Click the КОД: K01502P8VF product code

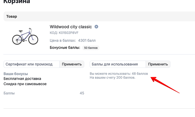tap(64, 33)
